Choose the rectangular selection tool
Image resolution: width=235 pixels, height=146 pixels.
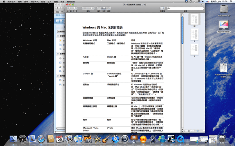pyautogui.click(x=108, y=8)
